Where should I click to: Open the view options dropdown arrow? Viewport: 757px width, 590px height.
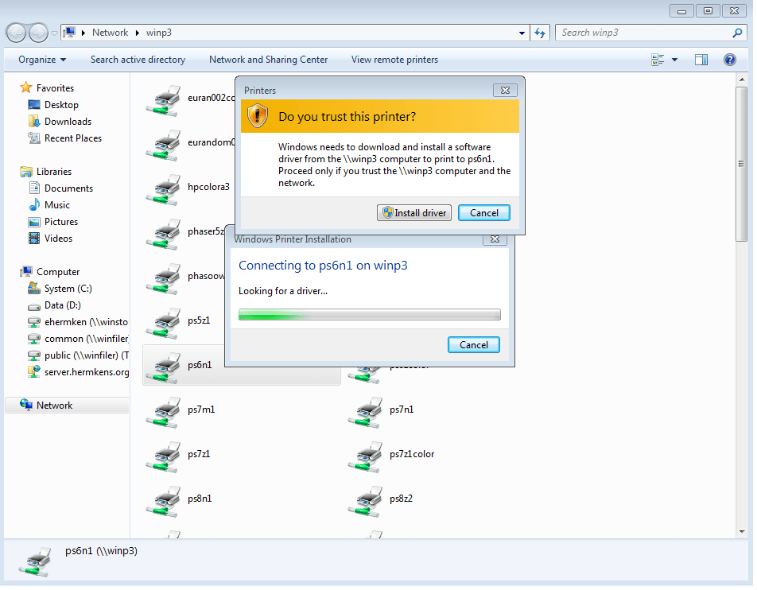[x=674, y=60]
